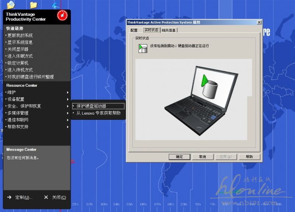The width and height of the screenshot is (295, 212).
Task: Click the 关闭显示器 quick link
Action: coord(18,49)
